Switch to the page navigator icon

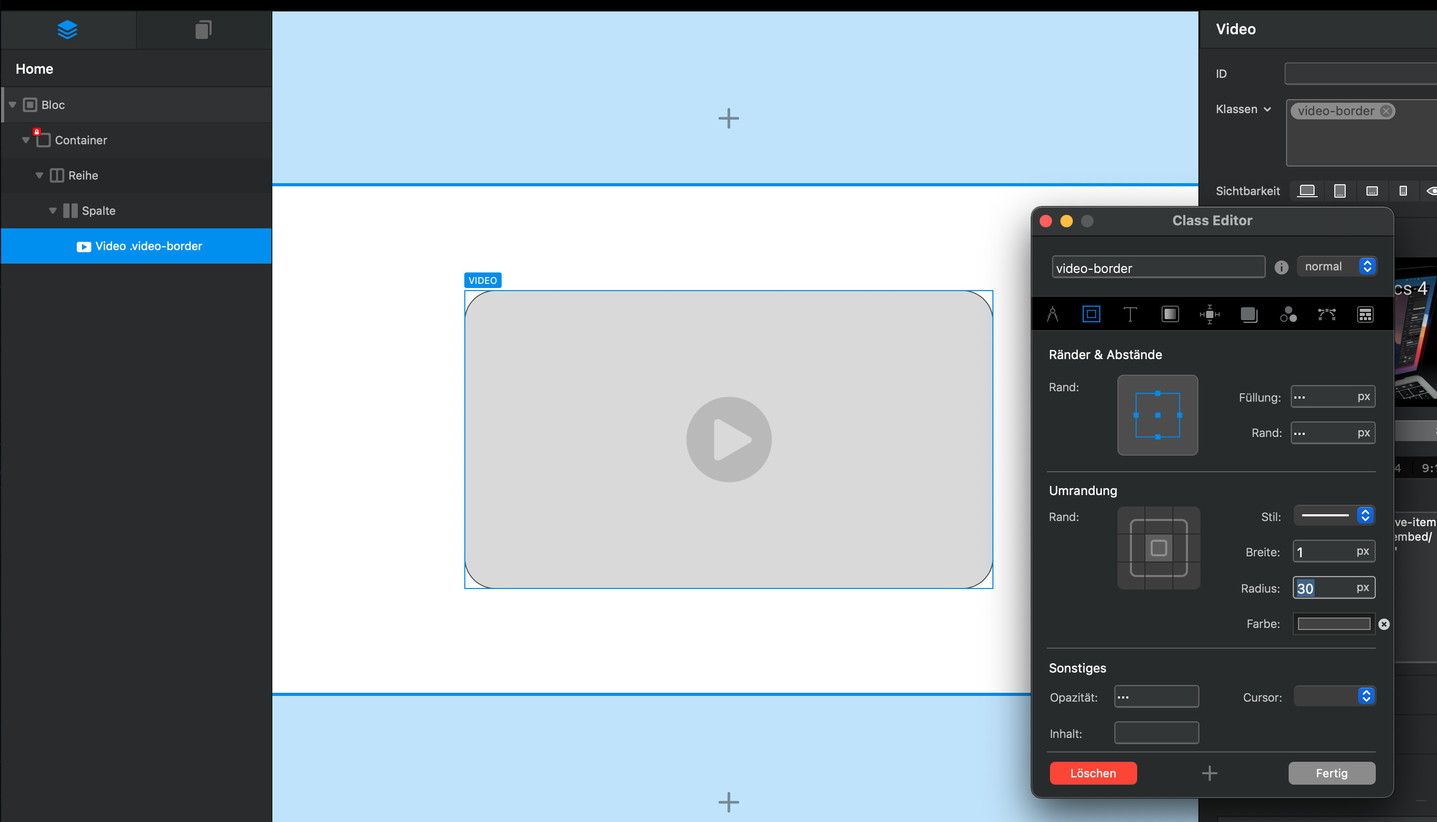point(203,30)
